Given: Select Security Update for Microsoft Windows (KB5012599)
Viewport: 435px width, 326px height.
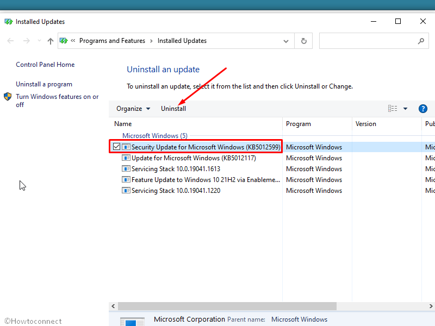Looking at the screenshot, I should point(206,147).
